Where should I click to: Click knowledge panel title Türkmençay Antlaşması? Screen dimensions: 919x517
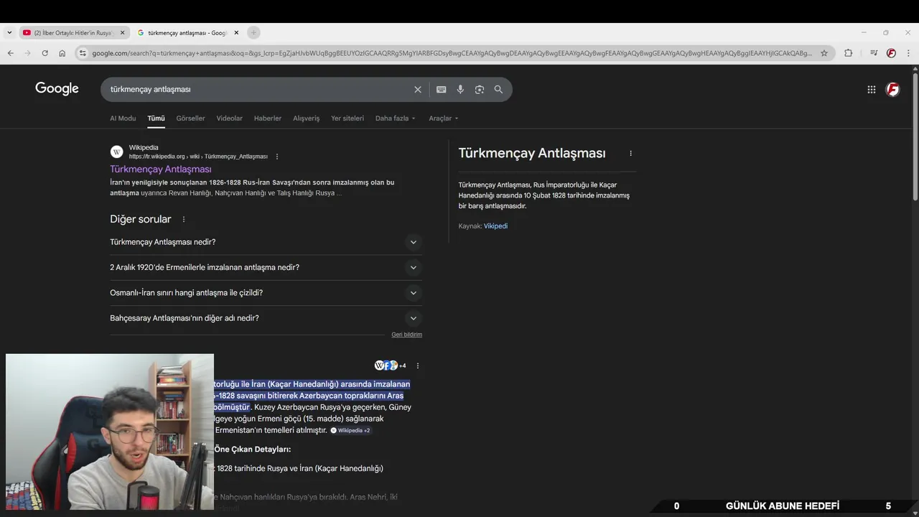click(x=532, y=154)
